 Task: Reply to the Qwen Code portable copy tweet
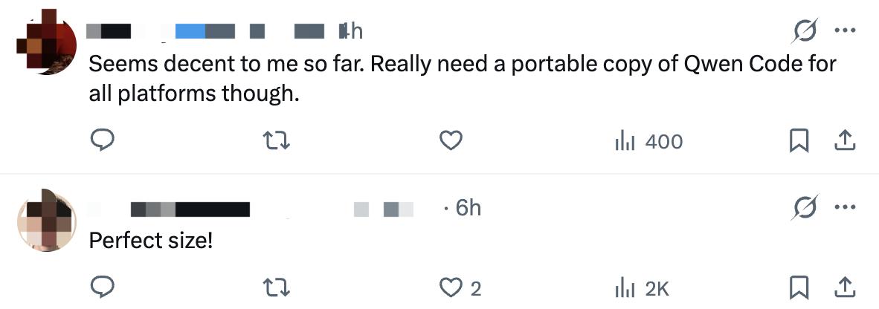point(102,140)
